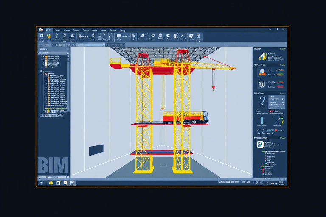Click the orange blocks icon in right panel
The width and height of the screenshot is (326, 217).
pyautogui.click(x=262, y=72)
